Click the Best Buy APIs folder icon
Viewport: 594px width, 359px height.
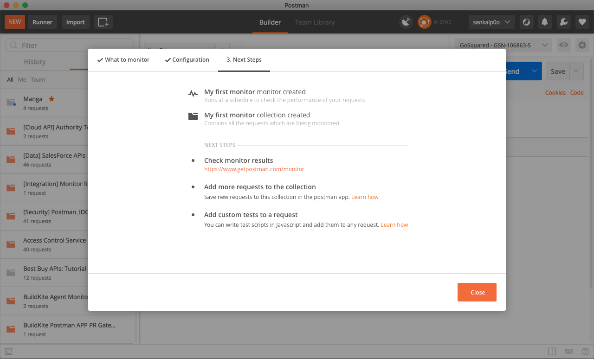(11, 273)
